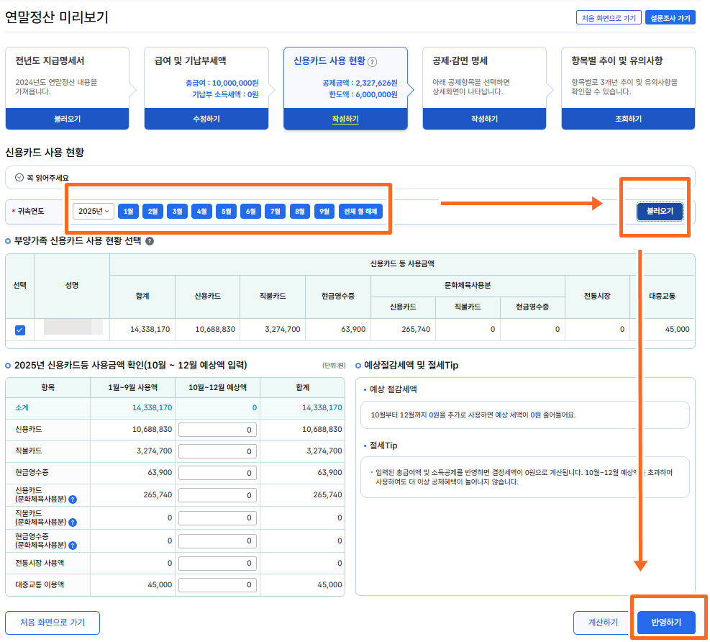This screenshot has width=710, height=642.
Task: Click the 직불카드 10월~12월 예상액 input
Action: coord(217,451)
